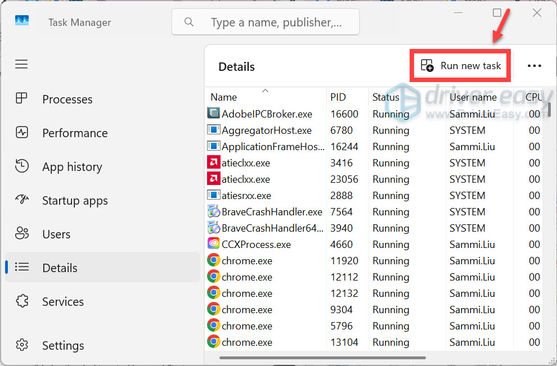557x366 pixels.
Task: Select the CCXProcess.exe row
Action: tap(374, 244)
